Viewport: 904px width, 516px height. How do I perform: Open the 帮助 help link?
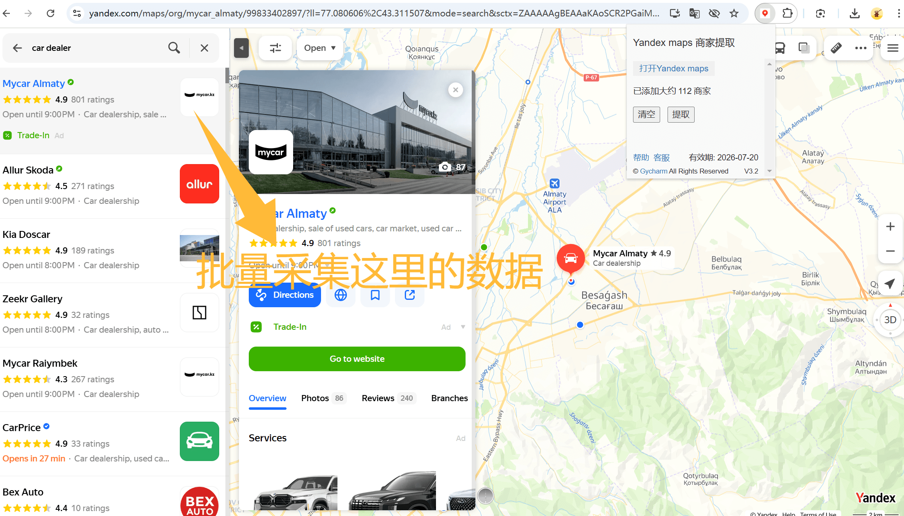(x=641, y=158)
